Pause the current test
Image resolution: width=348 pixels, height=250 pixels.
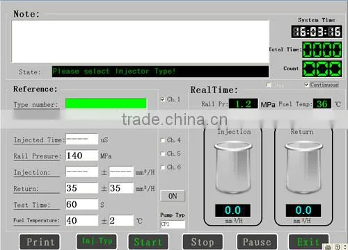tap(257, 242)
